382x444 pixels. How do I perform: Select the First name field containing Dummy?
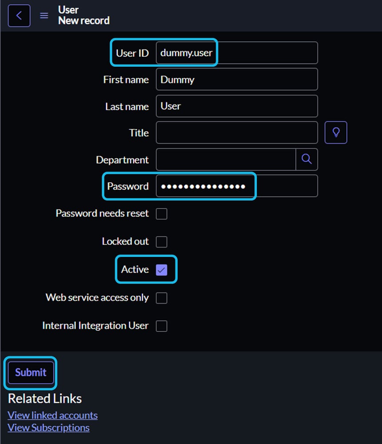tap(237, 79)
